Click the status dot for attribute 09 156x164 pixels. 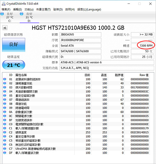click(5, 108)
